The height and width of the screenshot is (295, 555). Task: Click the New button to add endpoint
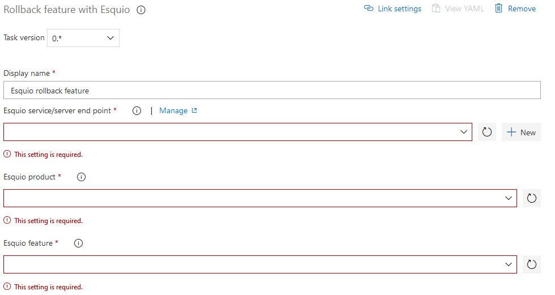(x=521, y=132)
